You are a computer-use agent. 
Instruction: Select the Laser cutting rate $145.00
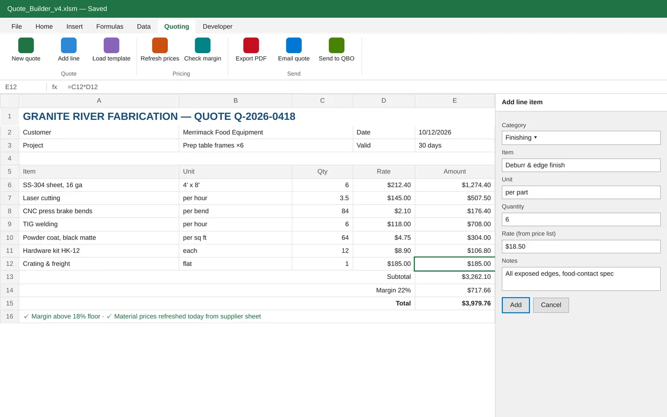coord(384,198)
